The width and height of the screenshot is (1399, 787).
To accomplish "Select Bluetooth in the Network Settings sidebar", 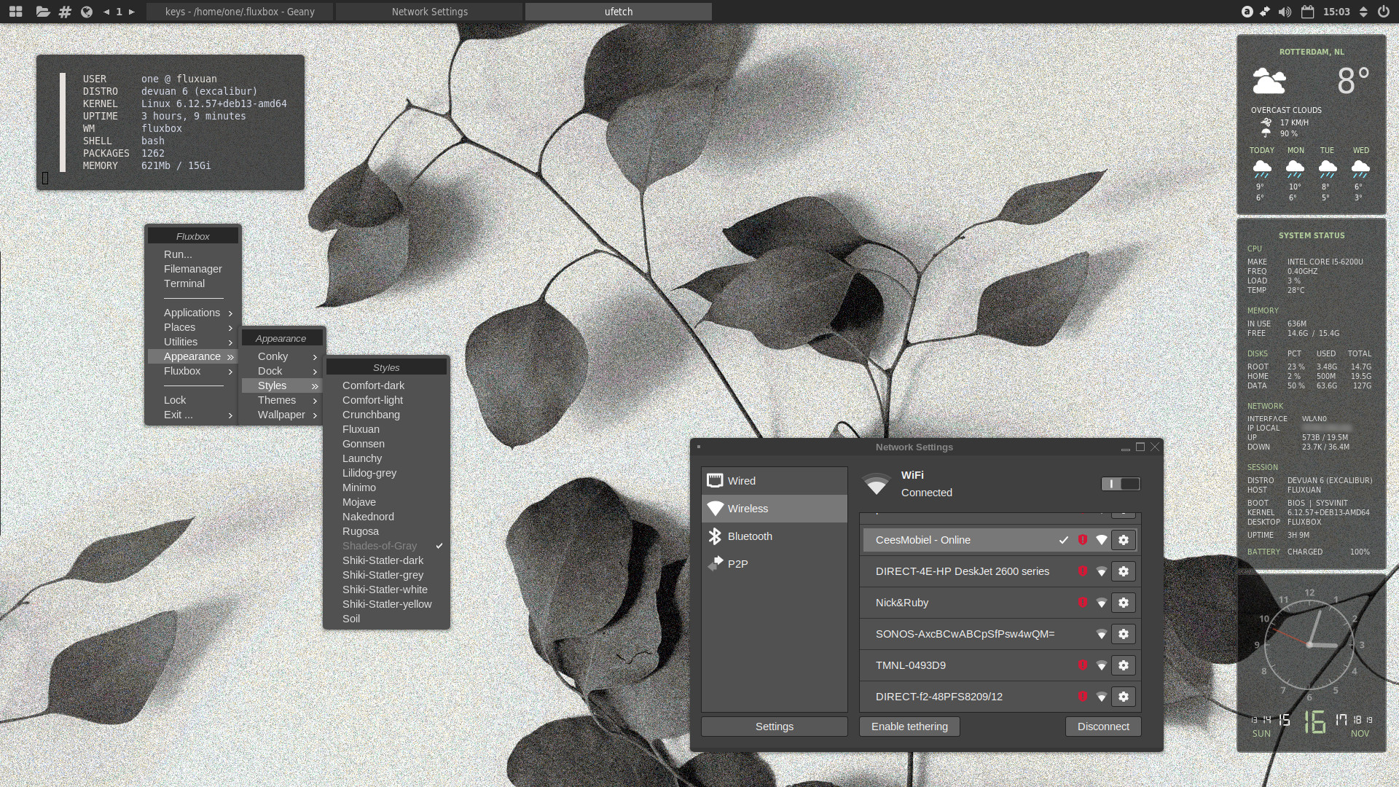I will pos(749,536).
